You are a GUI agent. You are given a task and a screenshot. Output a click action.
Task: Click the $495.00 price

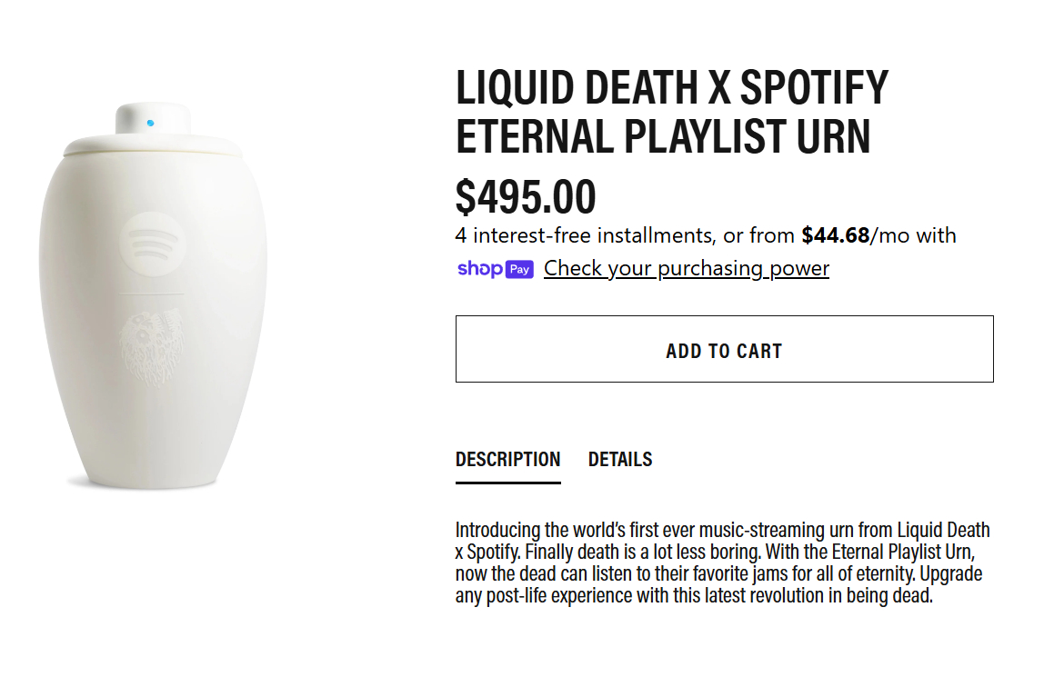pyautogui.click(x=526, y=196)
